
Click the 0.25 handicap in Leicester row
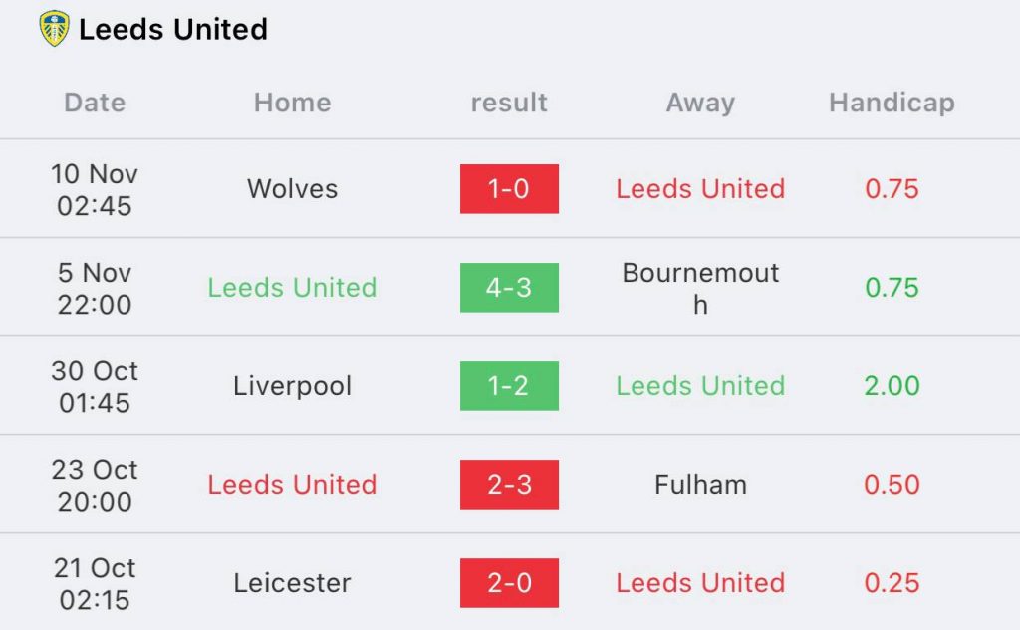pyautogui.click(x=892, y=583)
